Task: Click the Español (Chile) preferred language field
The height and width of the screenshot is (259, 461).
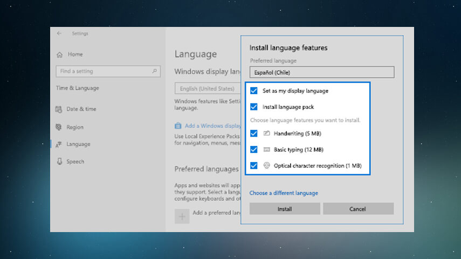Action: point(322,72)
